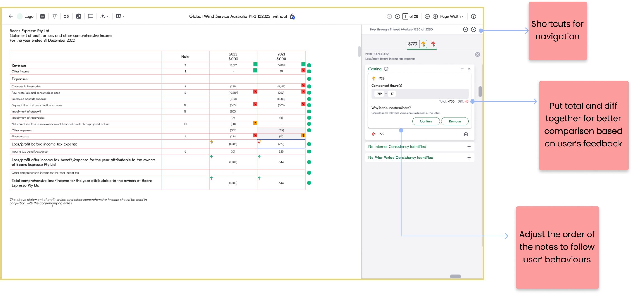Open the Page Width zoom dropdown
This screenshot has height=294, width=632.
click(452, 16)
